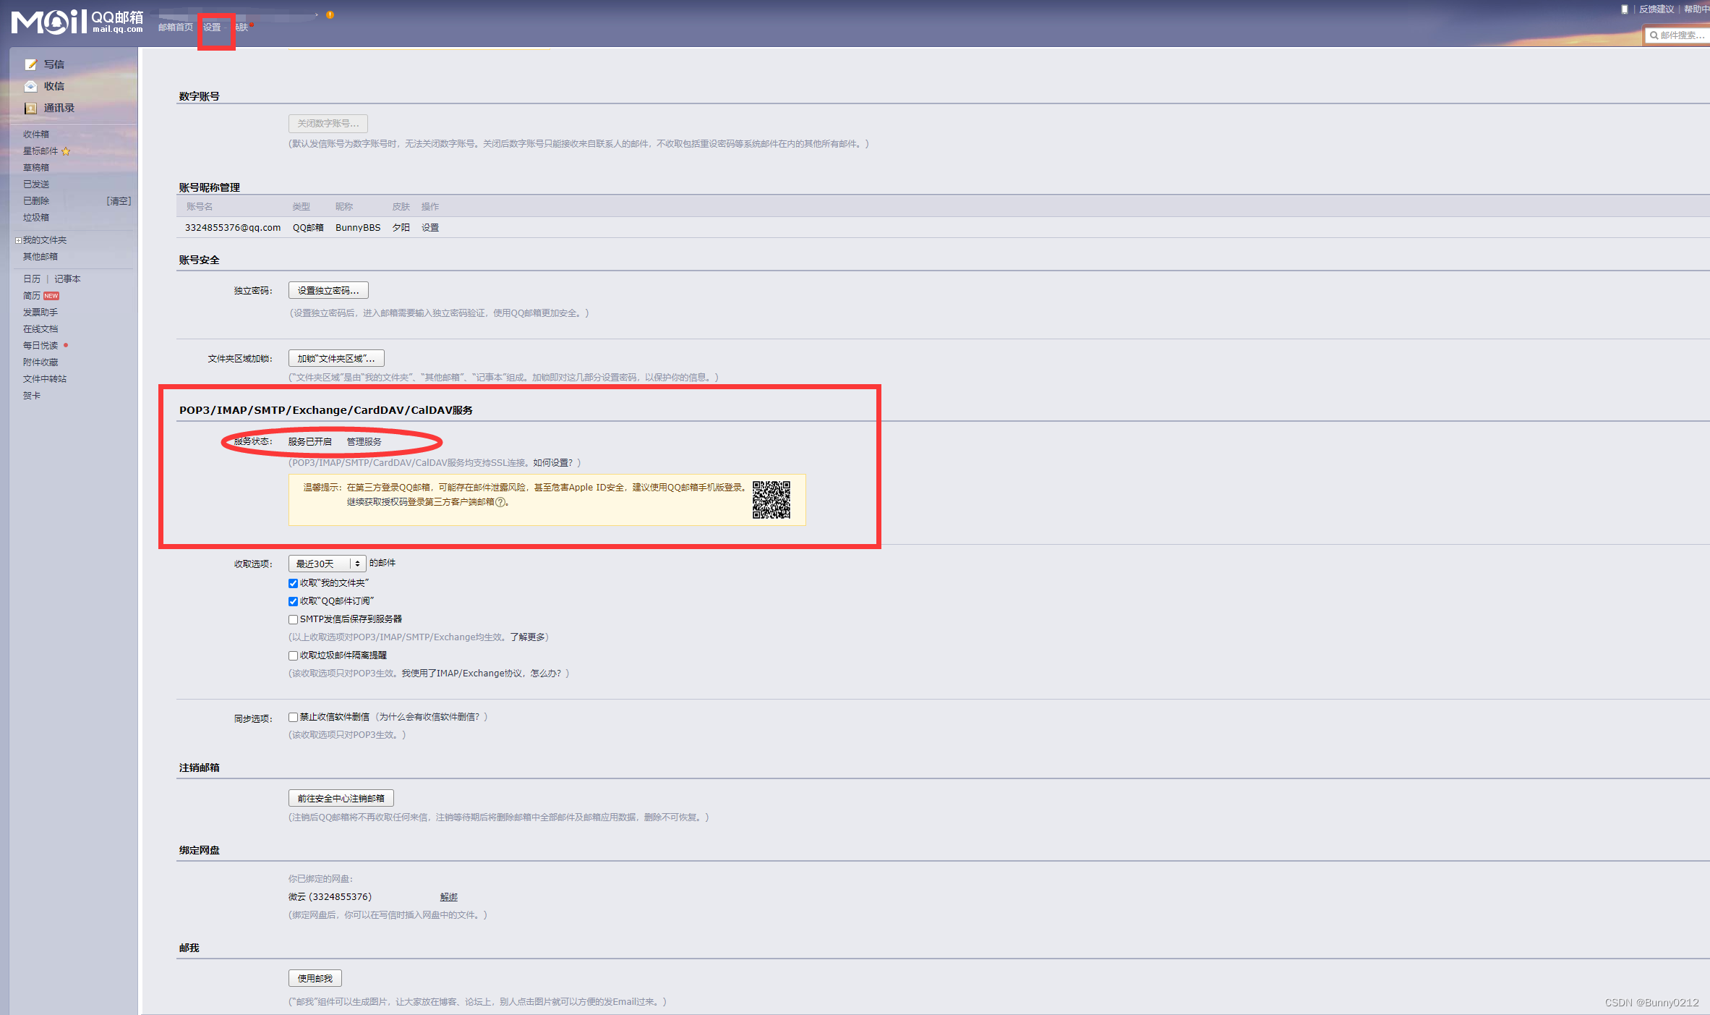
Task: Click the star icon beside 星标邮件
Action: click(67, 150)
